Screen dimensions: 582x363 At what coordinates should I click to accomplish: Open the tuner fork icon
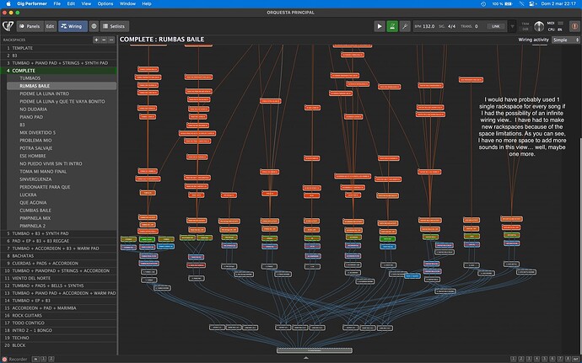click(405, 26)
